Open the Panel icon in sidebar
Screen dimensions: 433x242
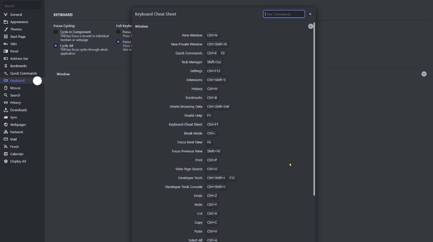pyautogui.click(x=6, y=51)
